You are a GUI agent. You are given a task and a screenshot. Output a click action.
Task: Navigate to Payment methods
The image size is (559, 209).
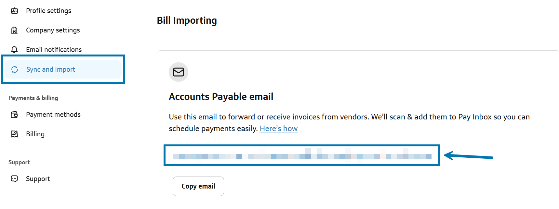click(x=53, y=115)
